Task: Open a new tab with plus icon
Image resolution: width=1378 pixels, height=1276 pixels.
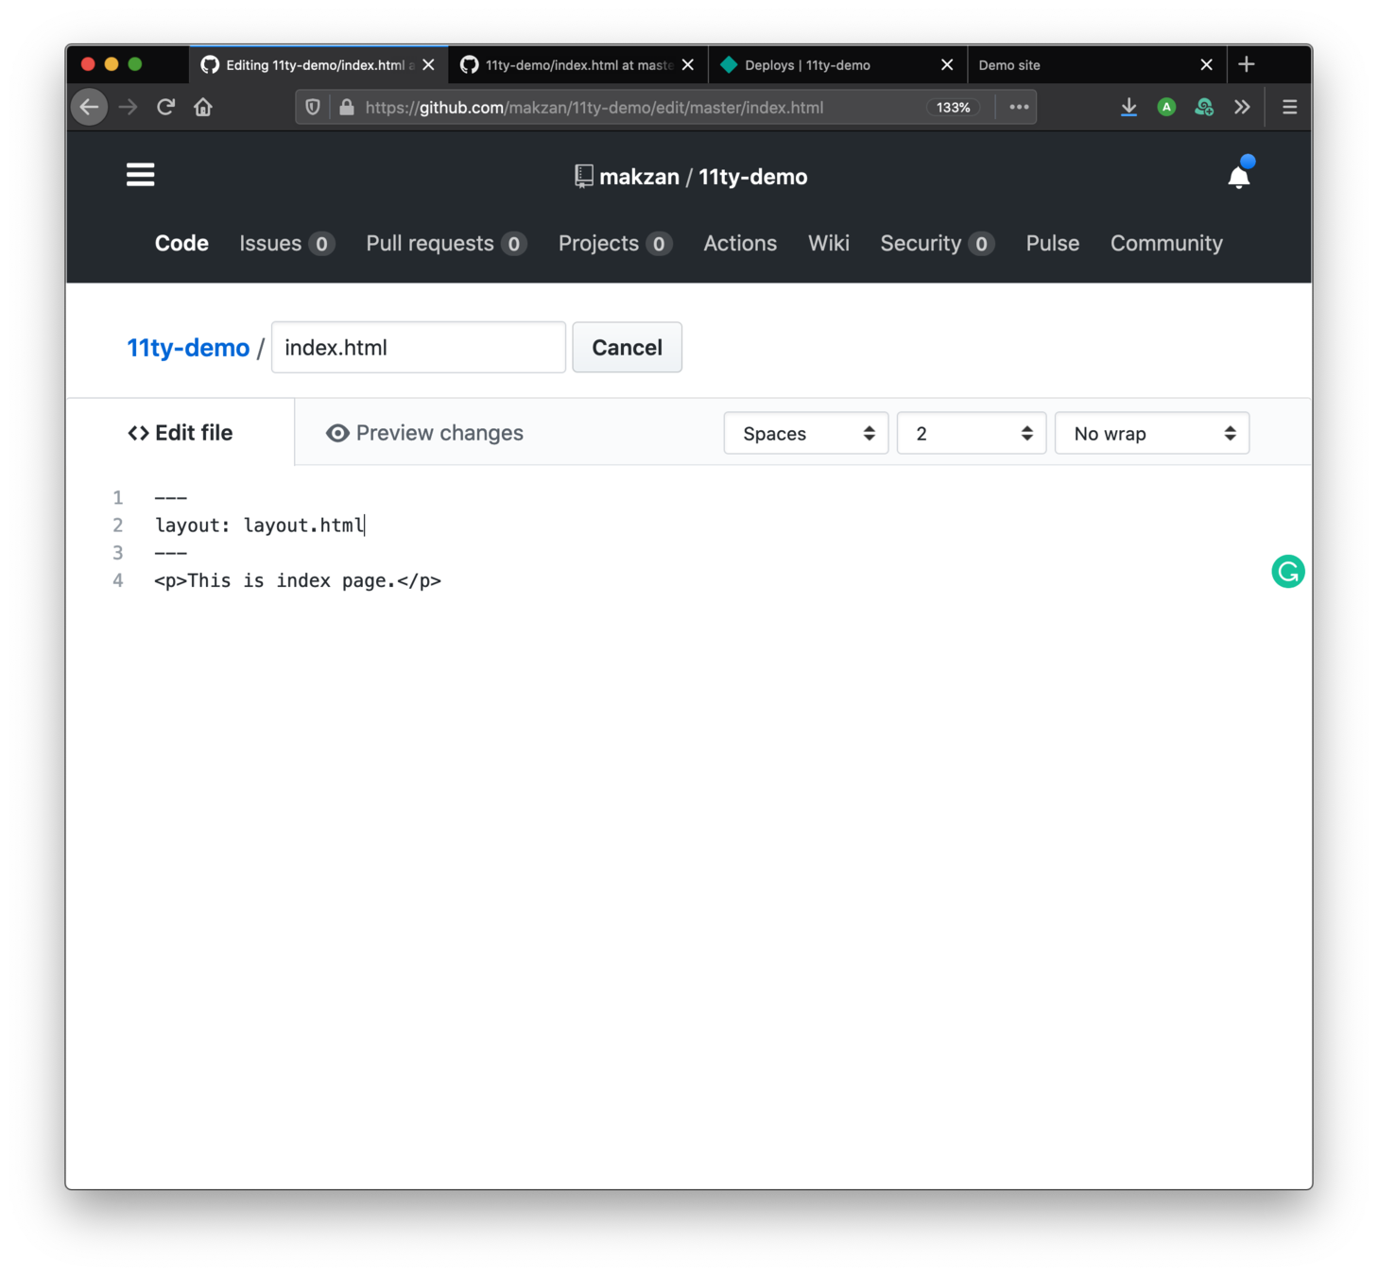Action: point(1247,64)
